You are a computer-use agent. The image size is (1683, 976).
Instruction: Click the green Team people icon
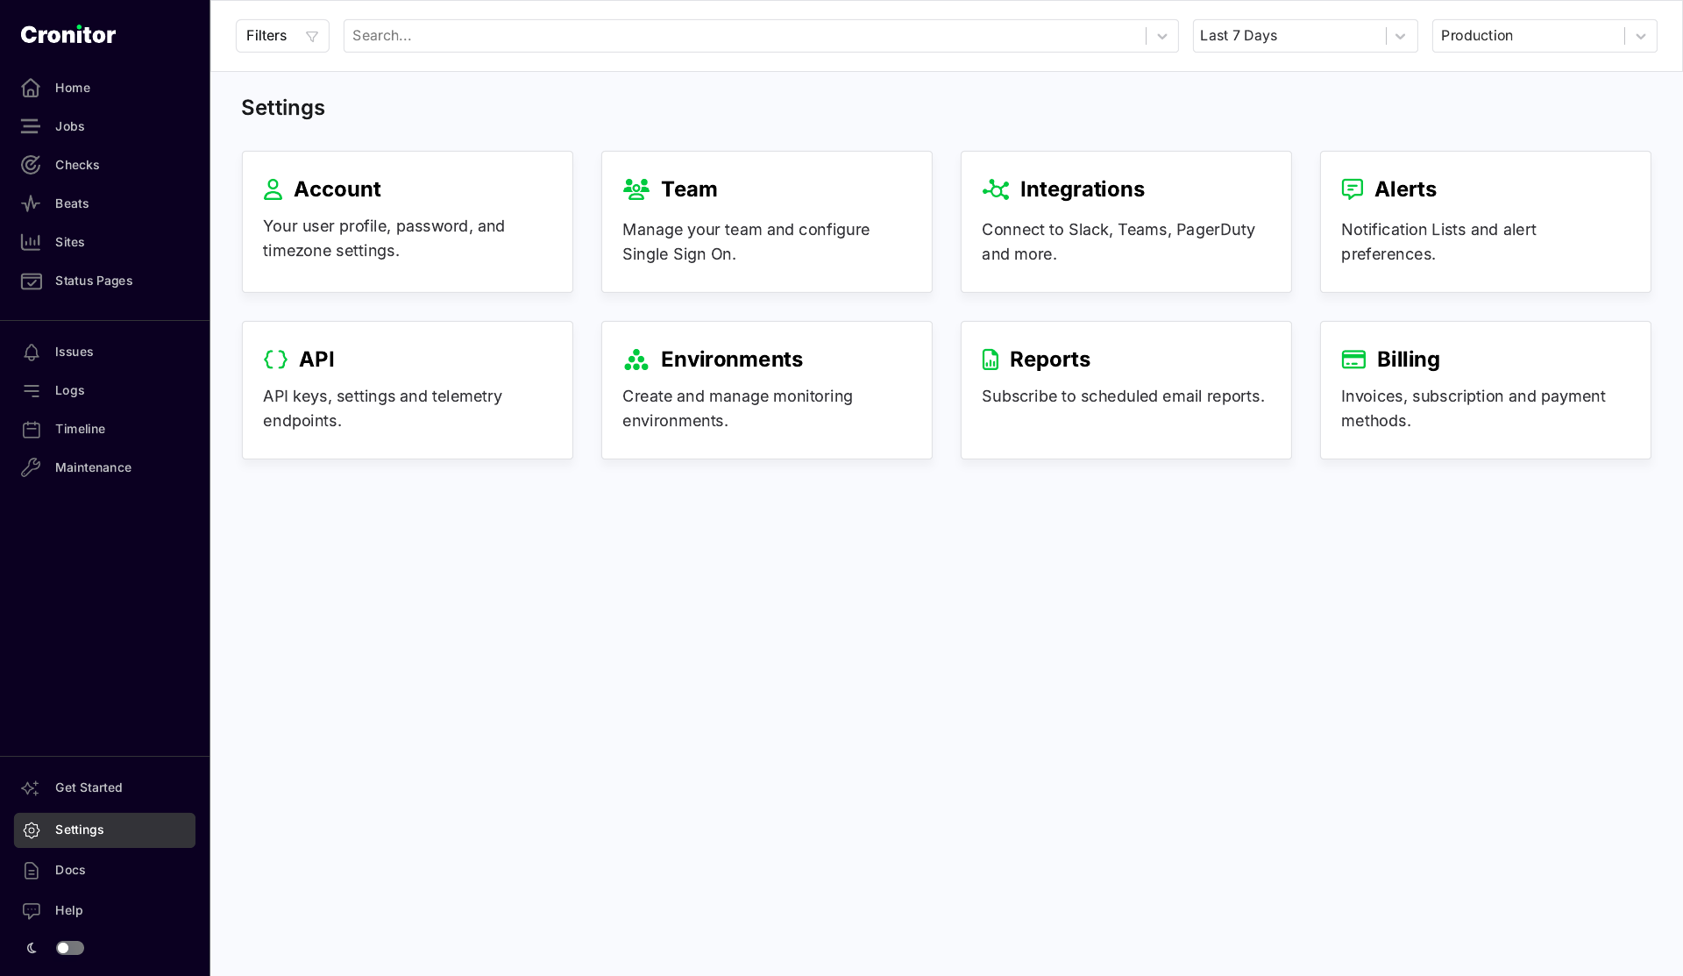[636, 189]
